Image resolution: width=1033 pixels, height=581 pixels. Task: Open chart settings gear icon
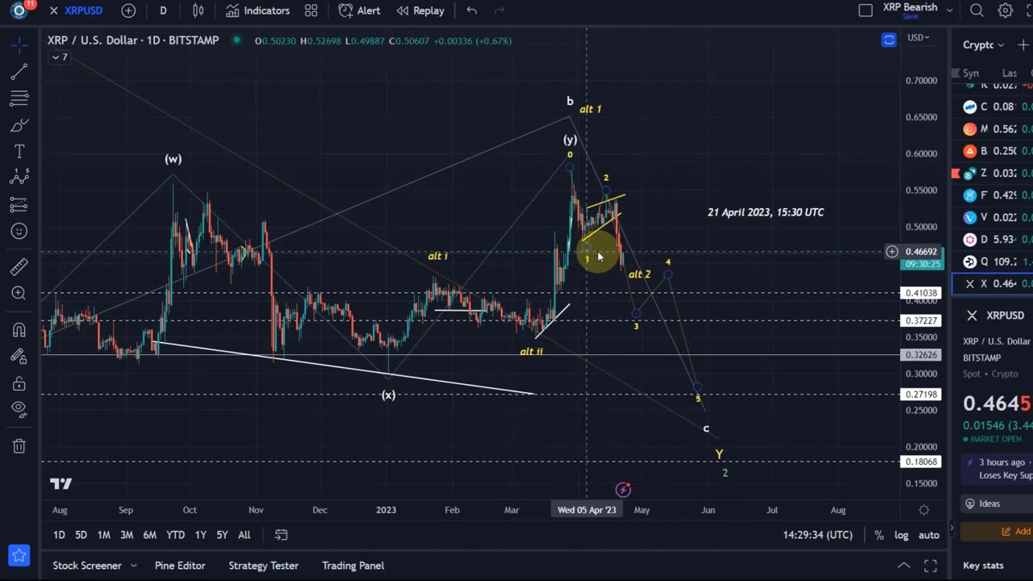(x=1006, y=10)
